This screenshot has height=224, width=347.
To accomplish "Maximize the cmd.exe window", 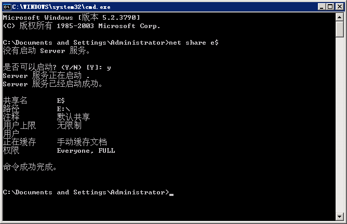I will [x=330, y=7].
